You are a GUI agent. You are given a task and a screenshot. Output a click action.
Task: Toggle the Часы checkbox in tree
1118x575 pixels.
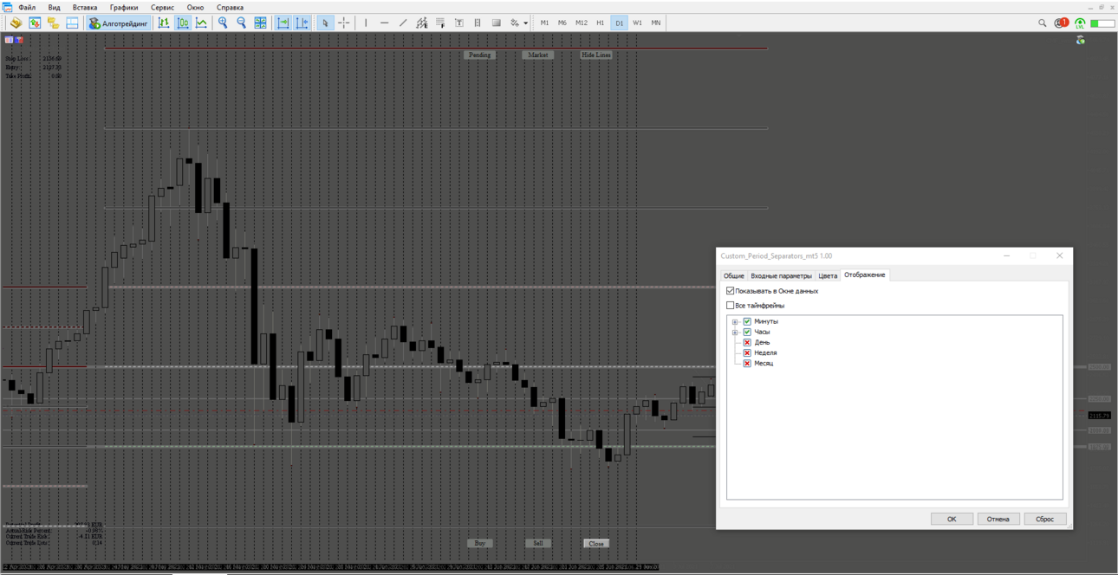tap(747, 332)
